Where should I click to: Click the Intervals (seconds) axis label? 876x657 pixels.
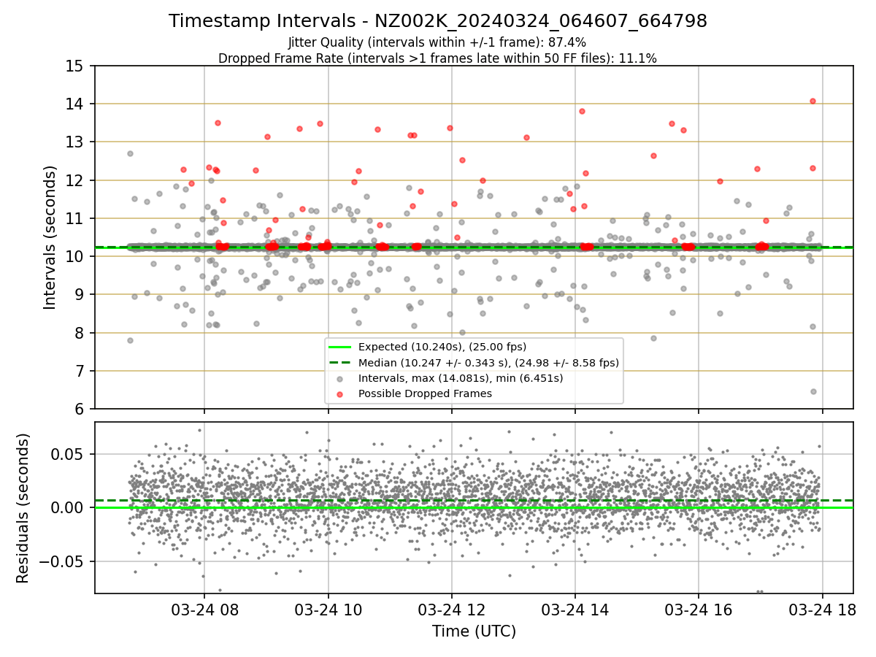(50, 237)
